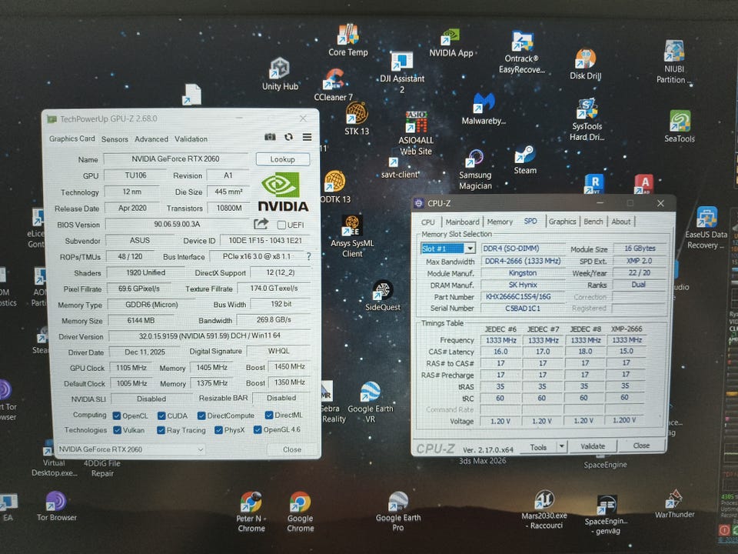Toggle the DirectML checkbox

(x=269, y=415)
